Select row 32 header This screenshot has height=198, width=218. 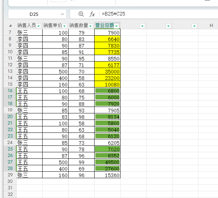pos(10,194)
